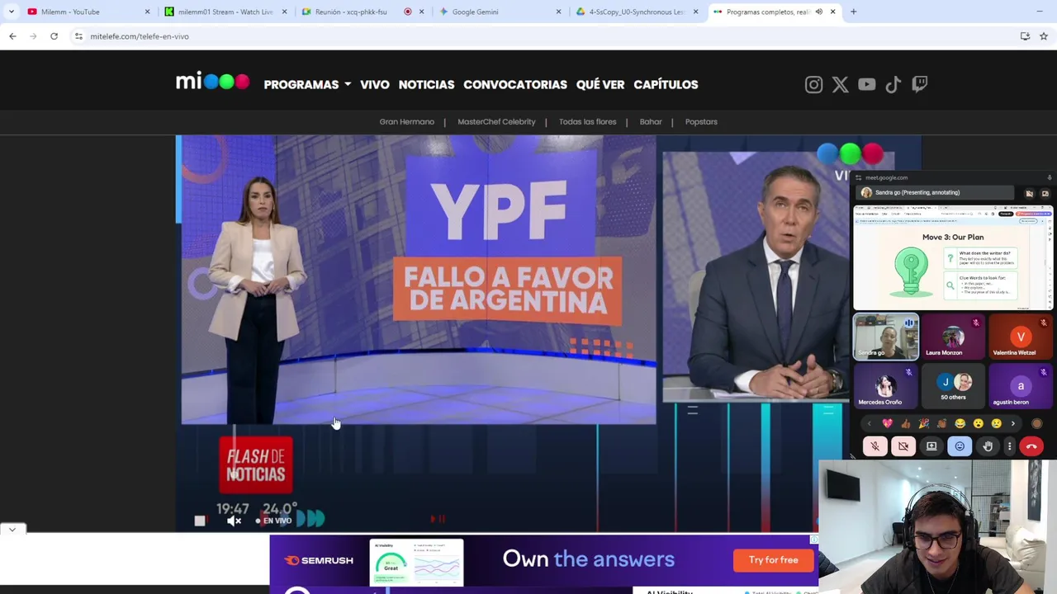
Task: Open the MasterChef Celebrity link
Action: [x=496, y=121]
